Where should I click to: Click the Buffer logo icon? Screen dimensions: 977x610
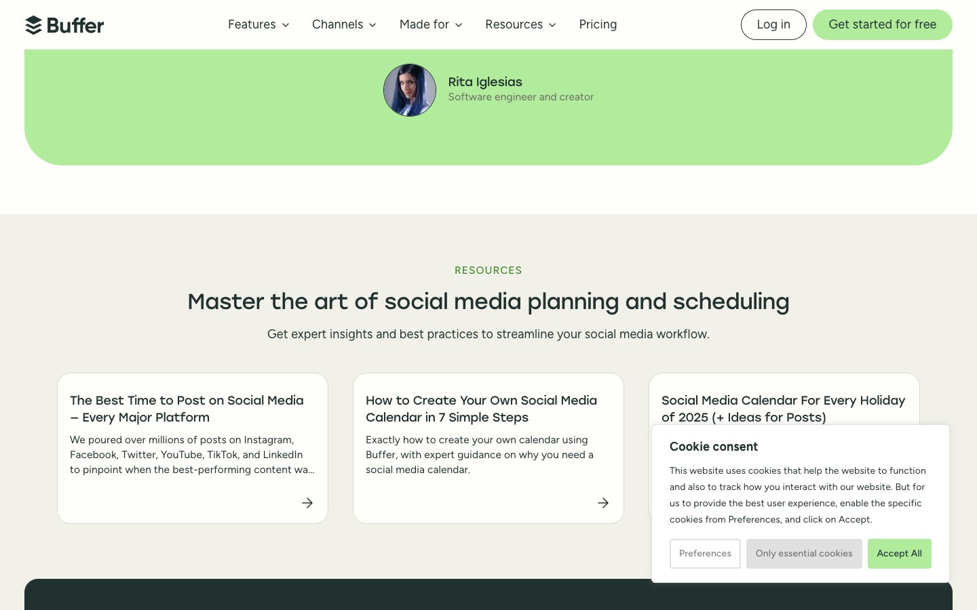pyautogui.click(x=33, y=25)
